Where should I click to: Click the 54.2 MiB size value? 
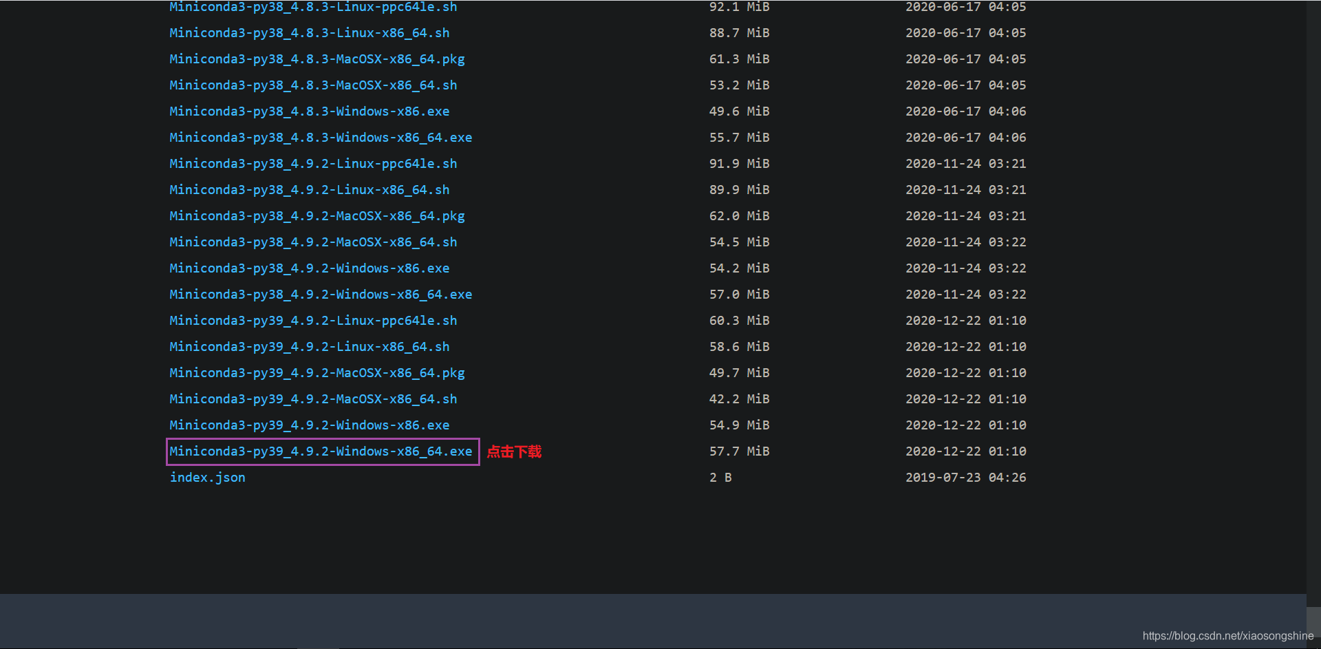[740, 268]
